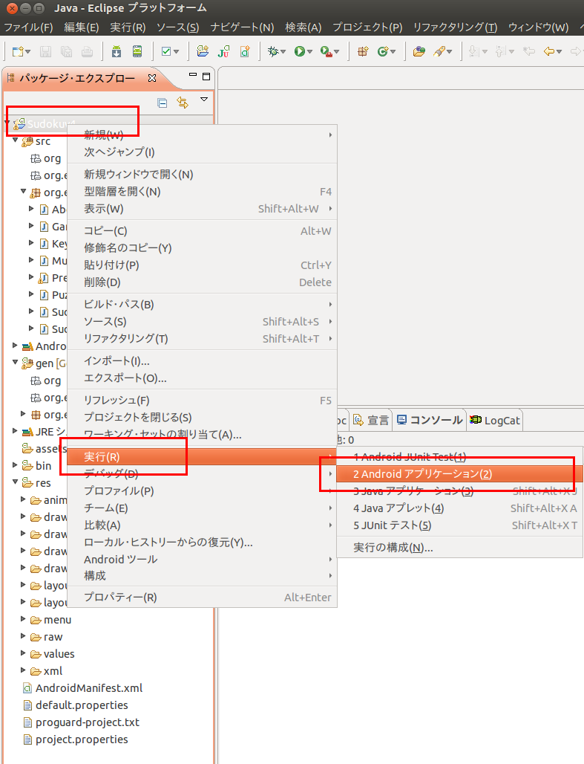Expand the bin folder tree node

[15, 464]
